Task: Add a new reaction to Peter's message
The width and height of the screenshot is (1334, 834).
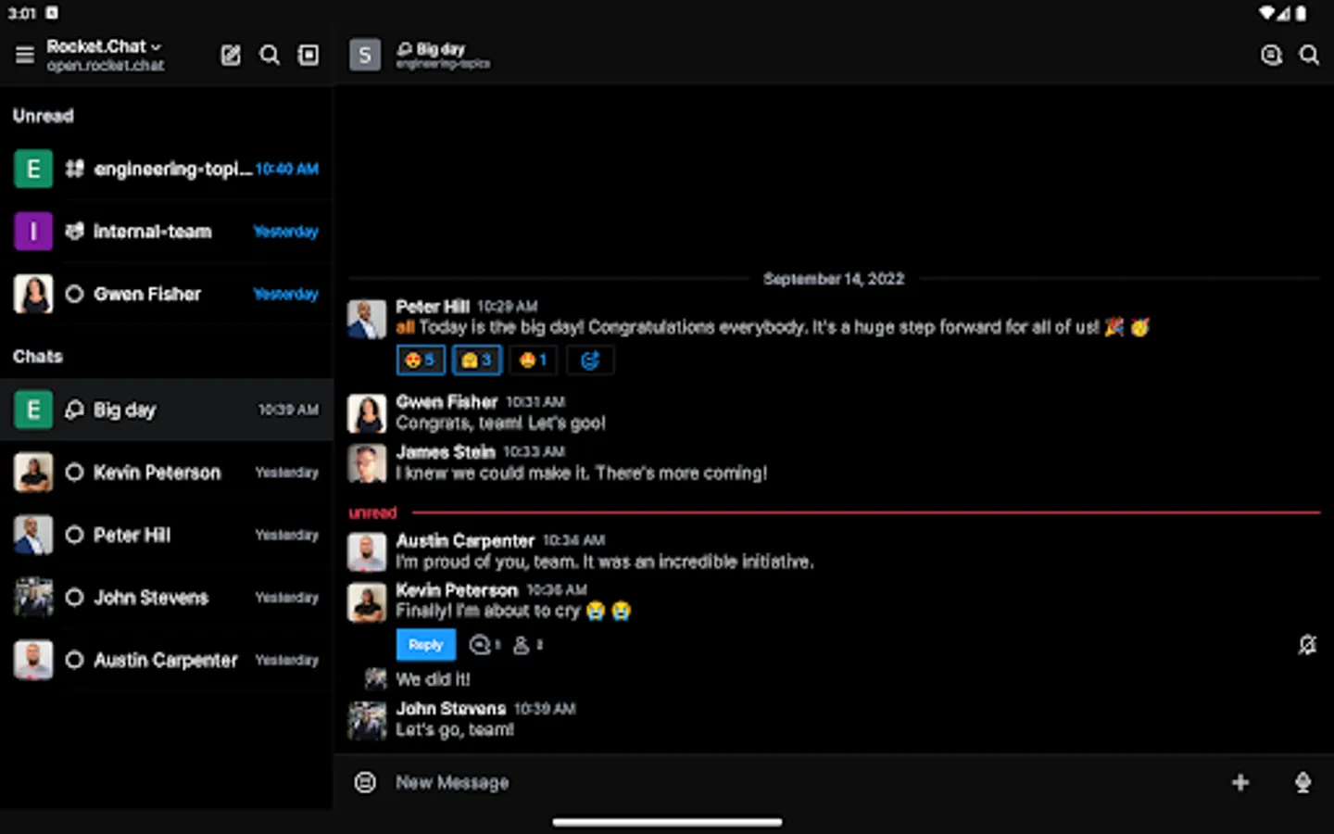Action: pos(589,360)
